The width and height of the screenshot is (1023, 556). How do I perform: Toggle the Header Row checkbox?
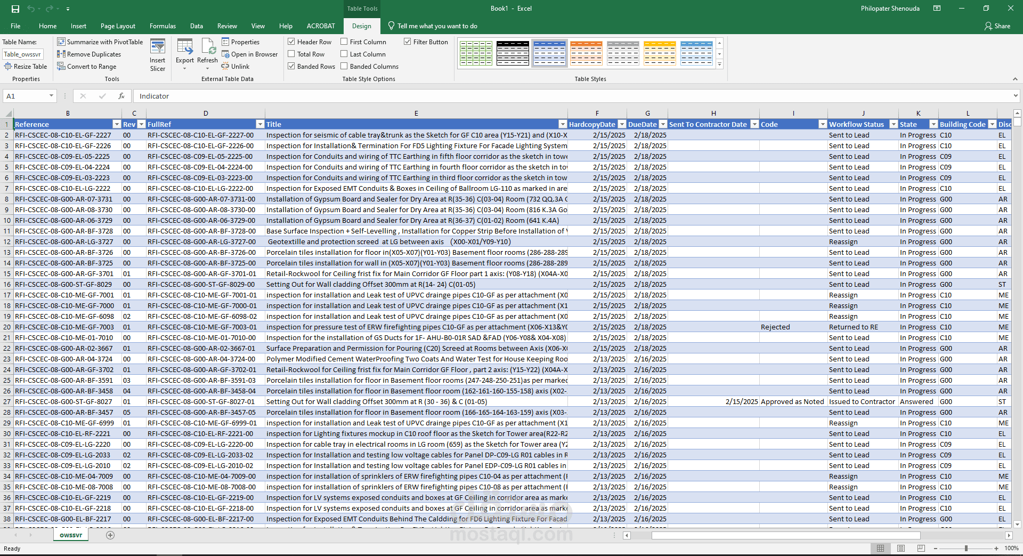tap(291, 42)
